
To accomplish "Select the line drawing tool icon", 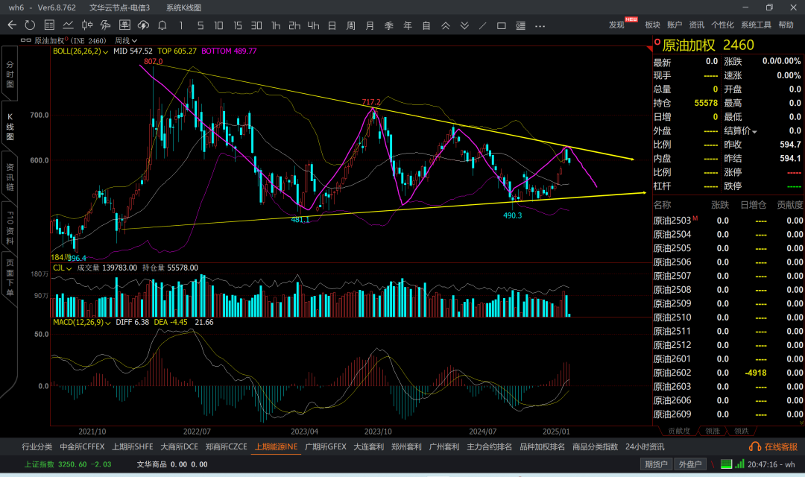I will click(482, 25).
